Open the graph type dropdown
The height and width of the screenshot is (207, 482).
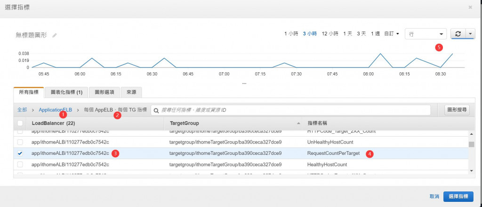[x=426, y=34]
